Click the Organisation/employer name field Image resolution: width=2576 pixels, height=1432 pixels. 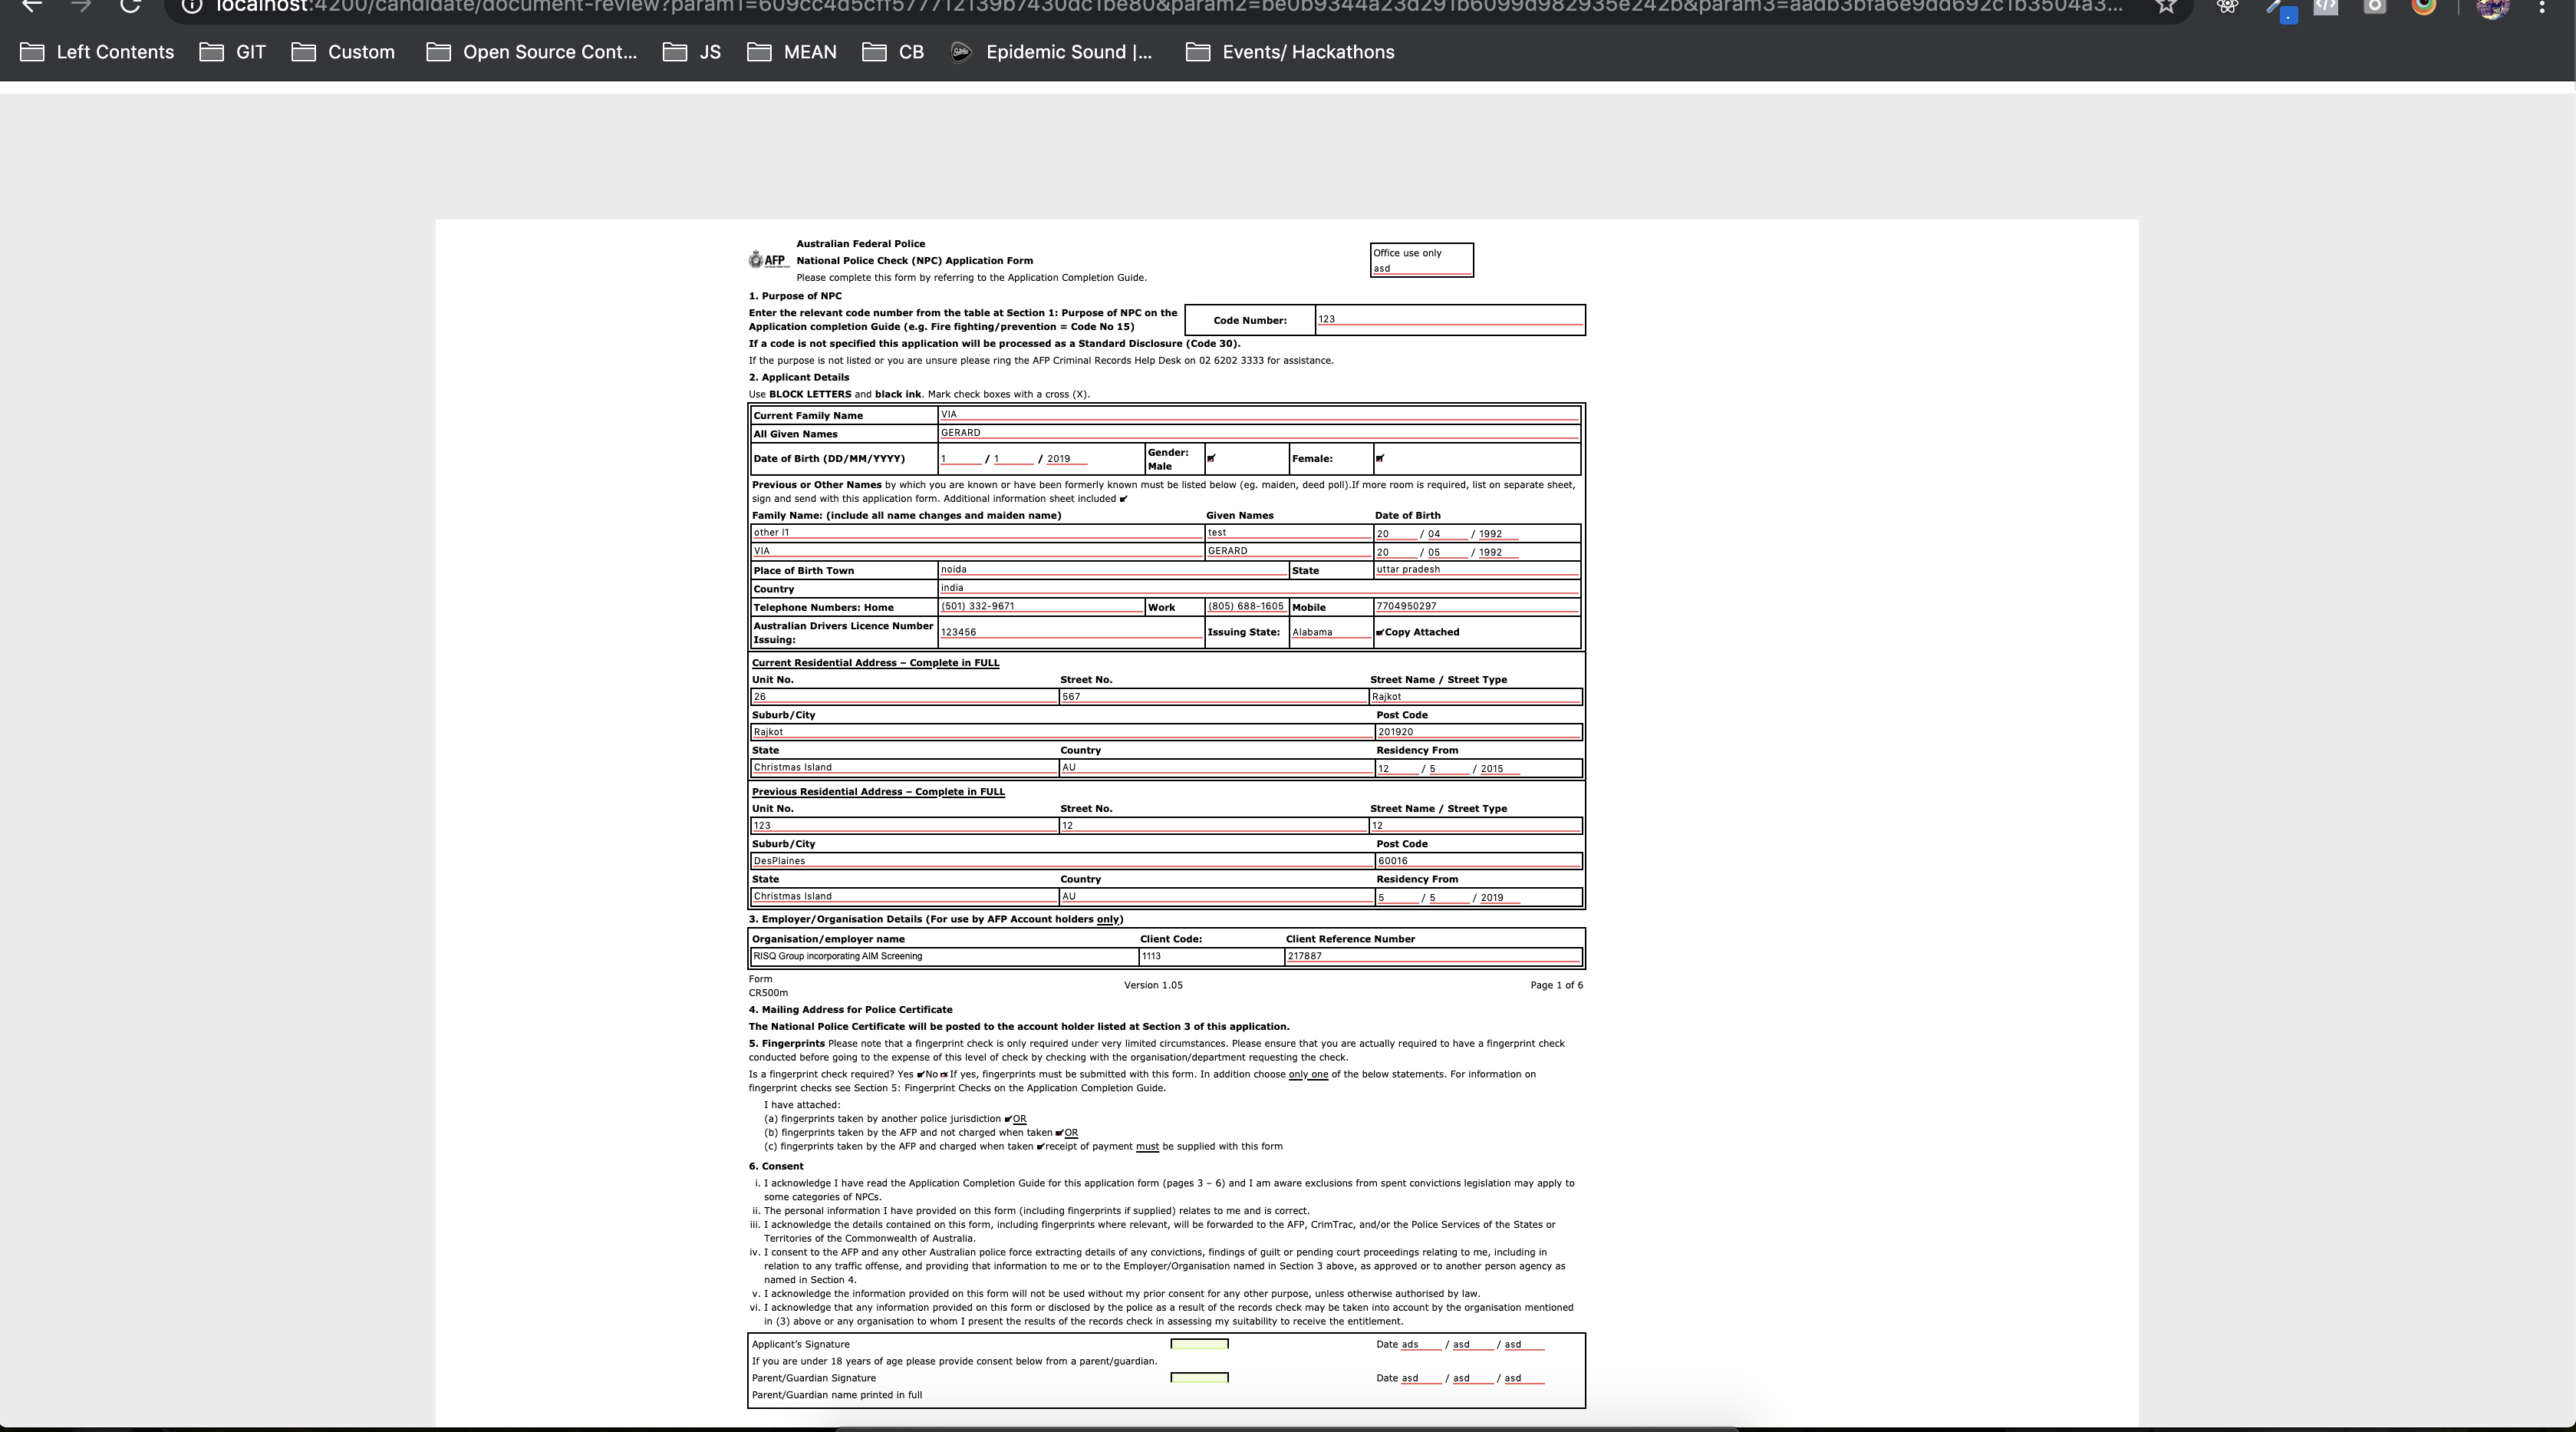944,957
